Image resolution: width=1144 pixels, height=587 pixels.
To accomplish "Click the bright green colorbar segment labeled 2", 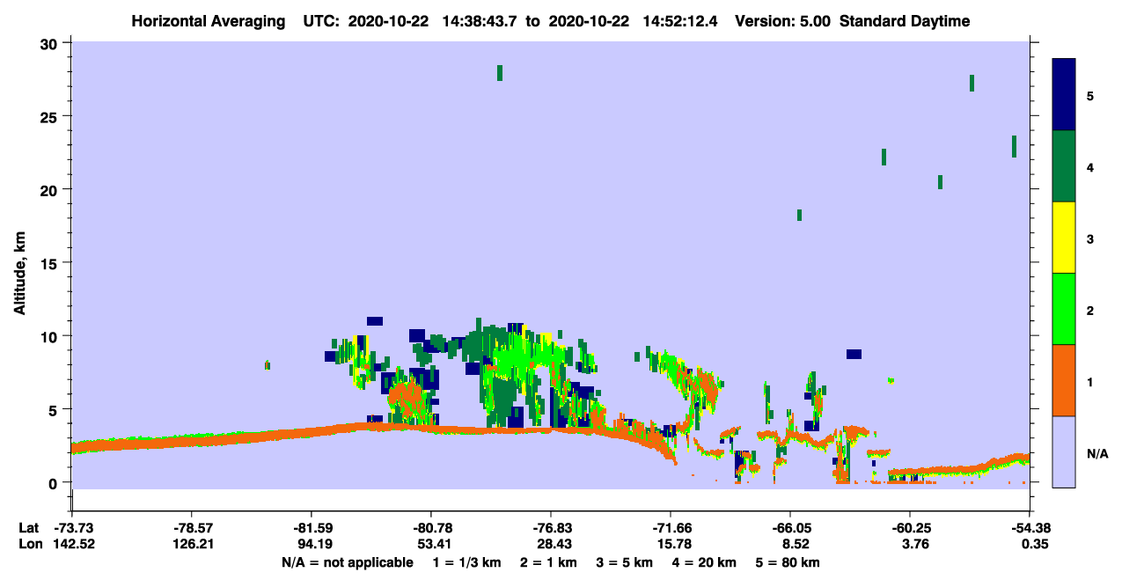I will coord(1064,309).
